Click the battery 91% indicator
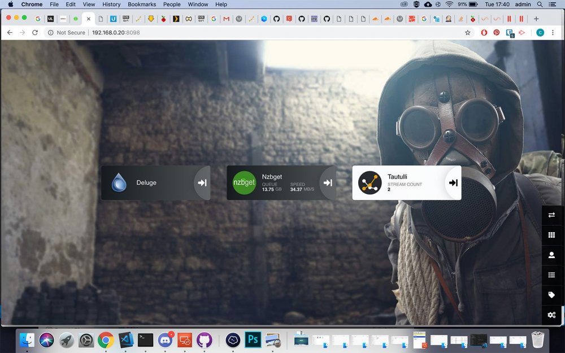This screenshot has width=565, height=353. coord(468,5)
